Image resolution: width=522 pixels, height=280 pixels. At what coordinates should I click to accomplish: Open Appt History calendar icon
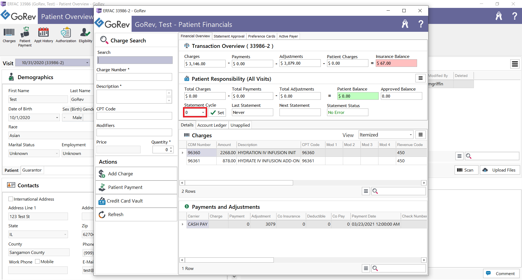pos(43,35)
